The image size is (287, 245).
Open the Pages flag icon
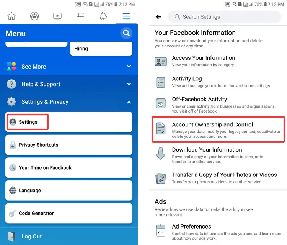pyautogui.click(x=80, y=16)
